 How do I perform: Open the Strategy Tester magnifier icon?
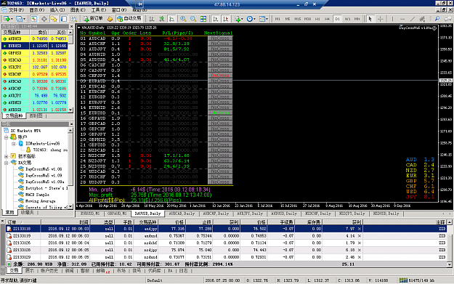tap(74, 19)
